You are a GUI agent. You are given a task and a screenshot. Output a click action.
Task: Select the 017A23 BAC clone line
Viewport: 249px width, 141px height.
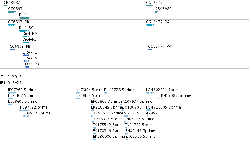point(125,80)
